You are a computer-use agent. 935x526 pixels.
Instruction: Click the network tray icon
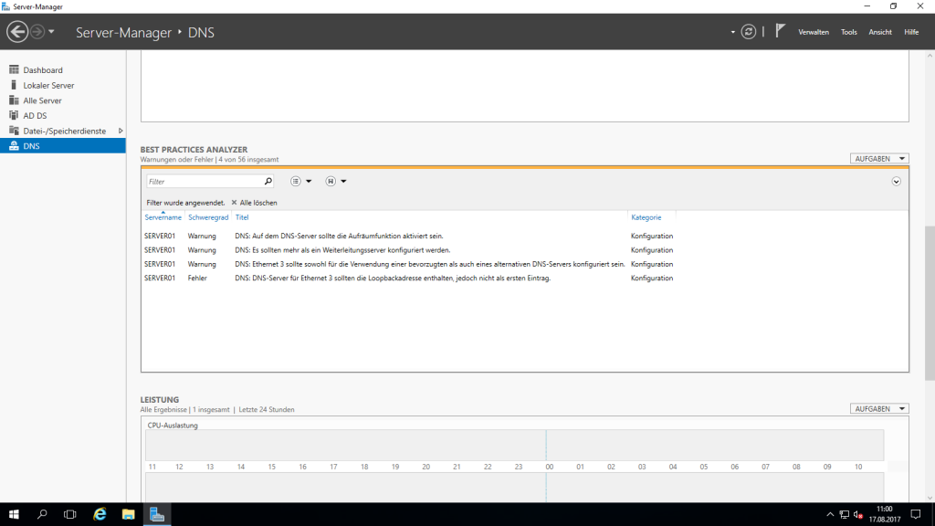tap(845, 515)
